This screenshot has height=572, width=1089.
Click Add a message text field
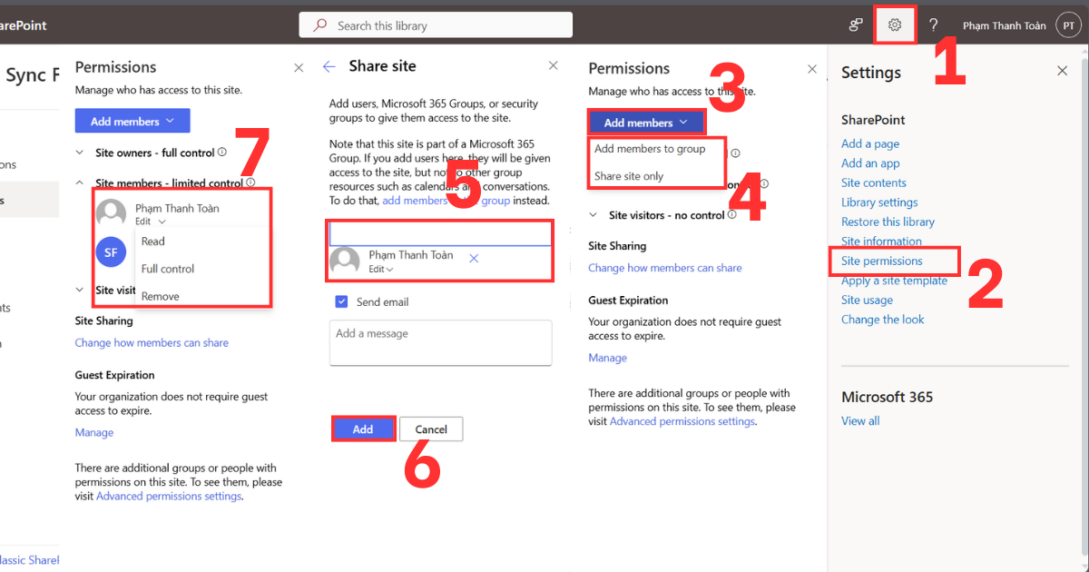click(x=440, y=342)
